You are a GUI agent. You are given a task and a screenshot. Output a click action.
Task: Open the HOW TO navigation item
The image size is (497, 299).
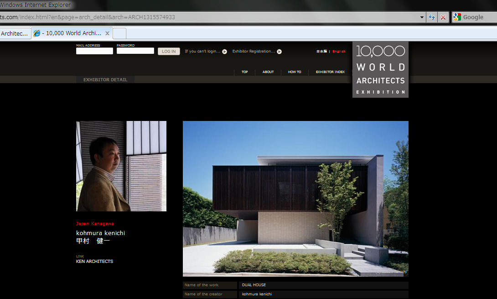295,72
